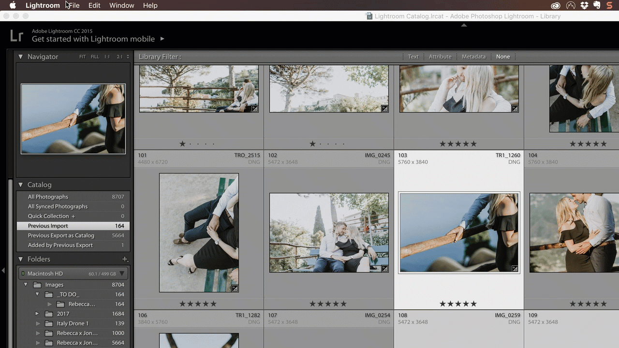Select All Photographs in Catalog
The height and width of the screenshot is (348, 619).
click(73, 197)
